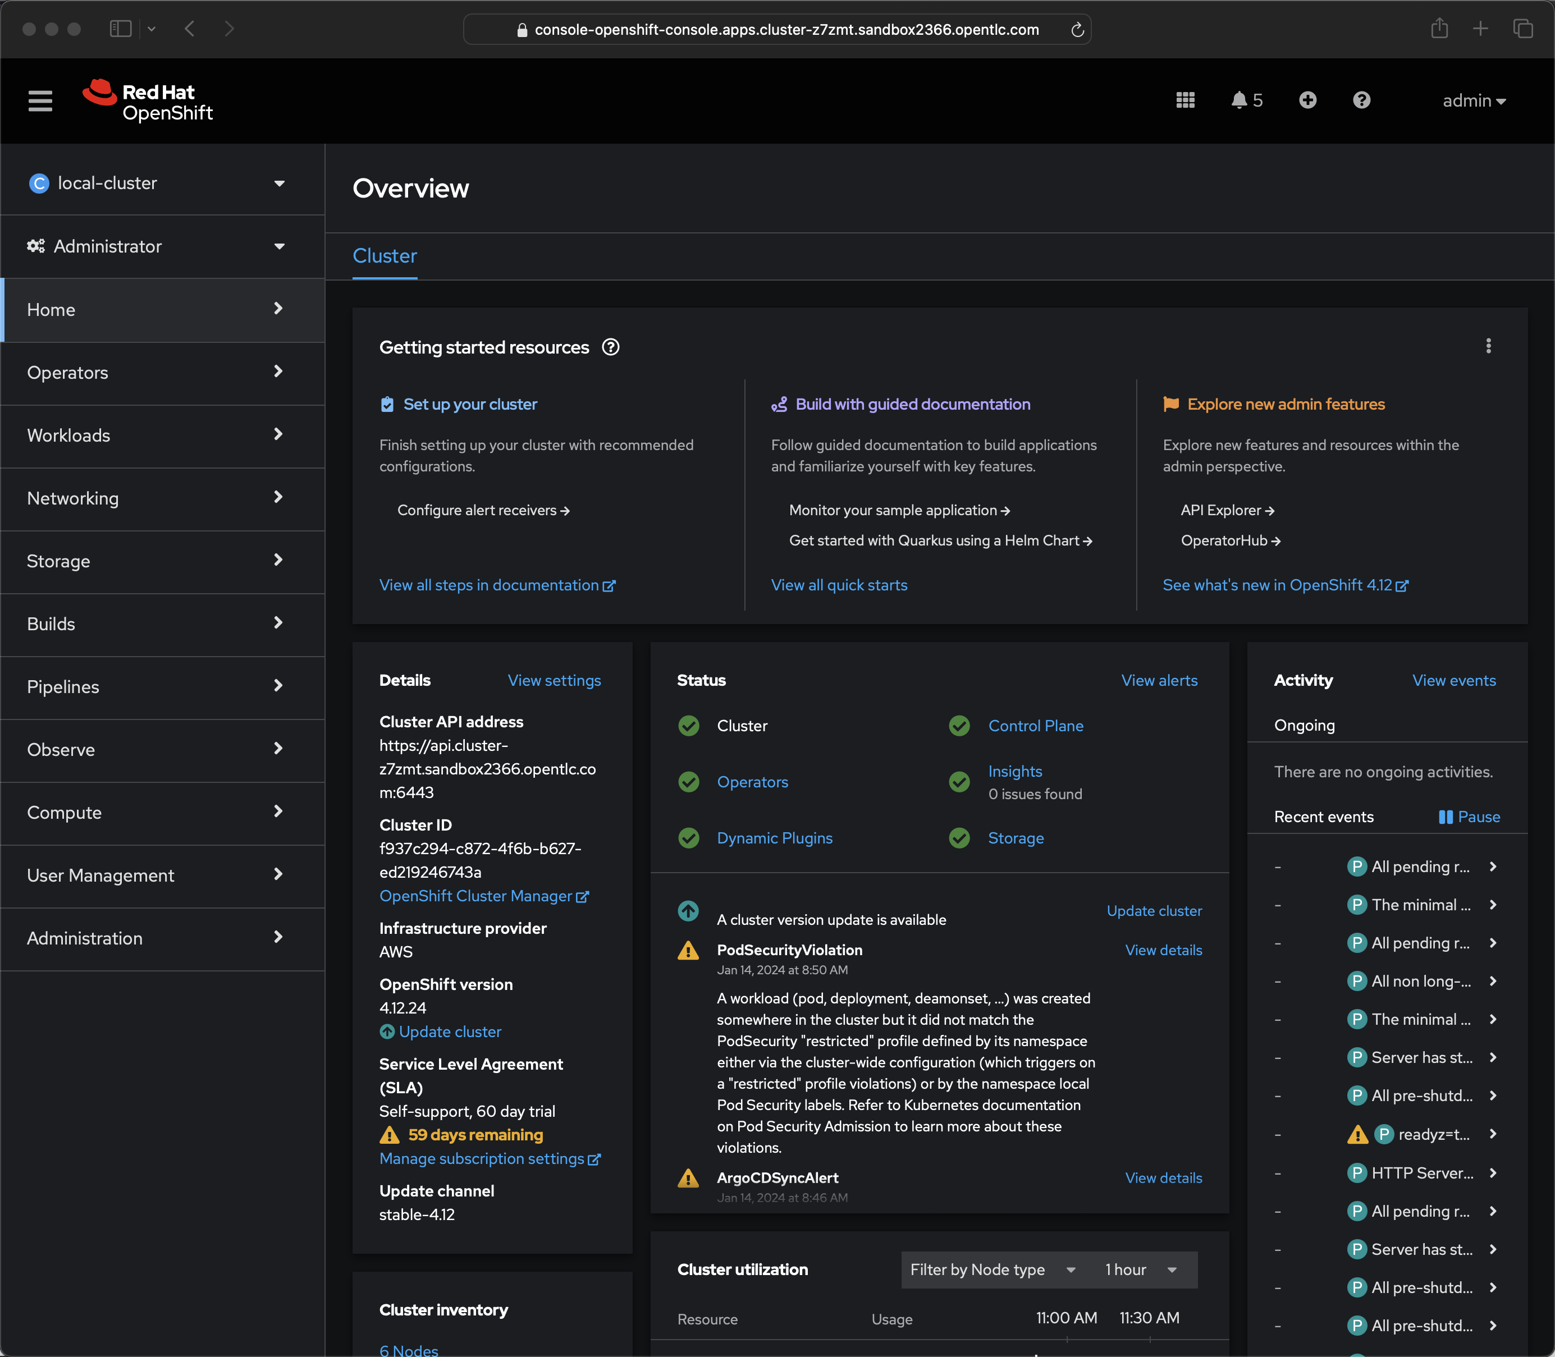Pause the recent events stream

[1469, 817]
